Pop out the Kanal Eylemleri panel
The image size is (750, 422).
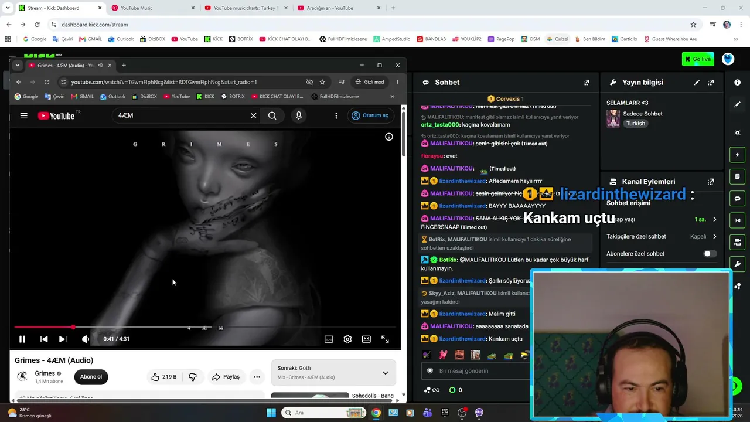click(711, 182)
